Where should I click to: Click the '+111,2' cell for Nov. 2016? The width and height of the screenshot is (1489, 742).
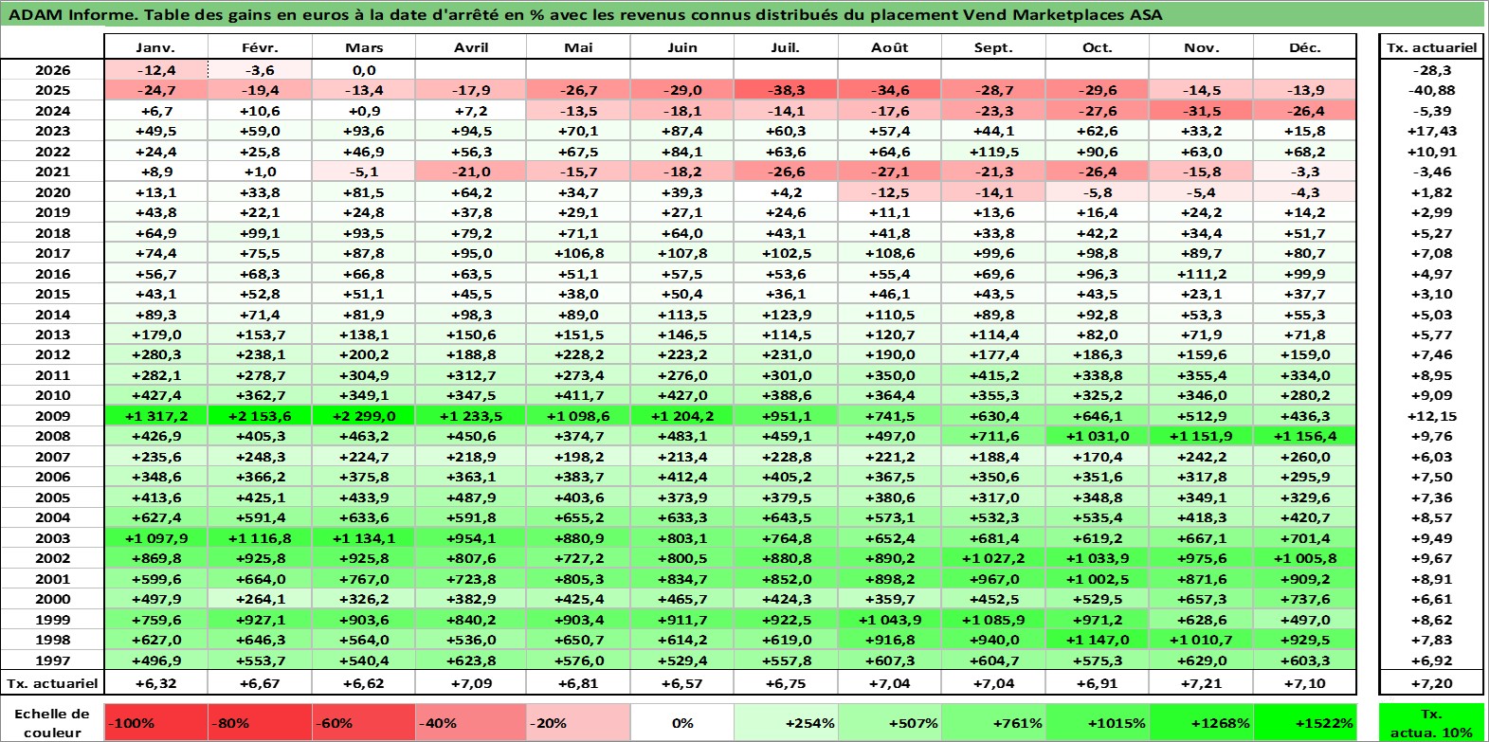click(1201, 274)
